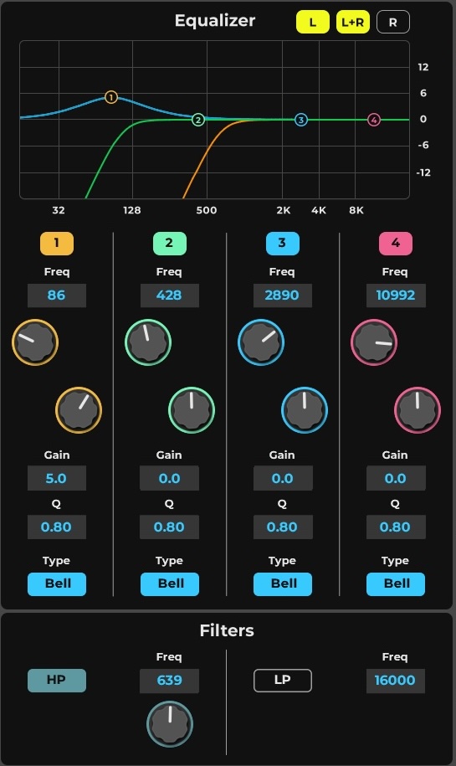This screenshot has width=456, height=766.
Task: Click band 2 node on EQ graph
Action: coord(197,120)
